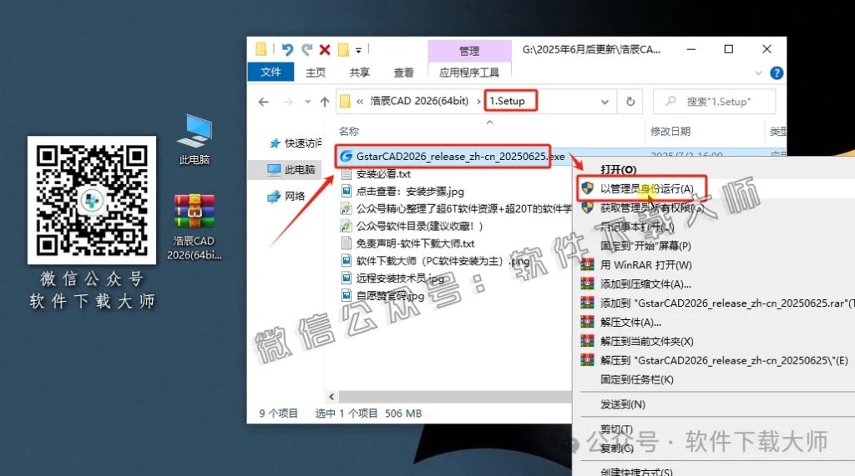The width and height of the screenshot is (855, 476).
Task: Choose 获取管理员所有权限 in context menu
Action: 651,208
